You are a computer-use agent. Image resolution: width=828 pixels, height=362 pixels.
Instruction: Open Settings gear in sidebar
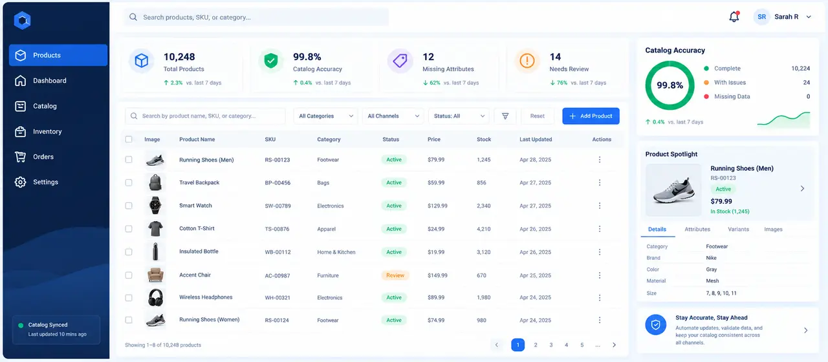21,182
